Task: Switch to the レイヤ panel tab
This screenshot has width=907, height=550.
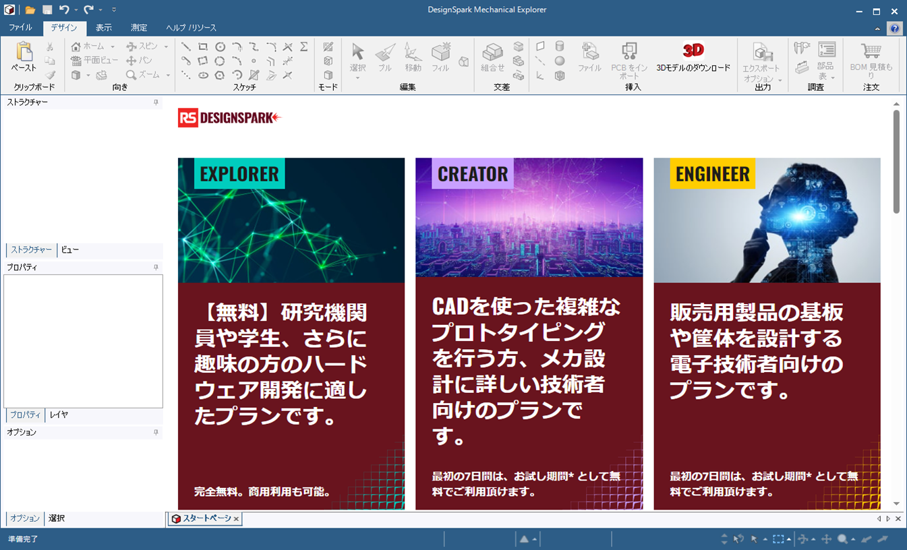Action: tap(59, 415)
